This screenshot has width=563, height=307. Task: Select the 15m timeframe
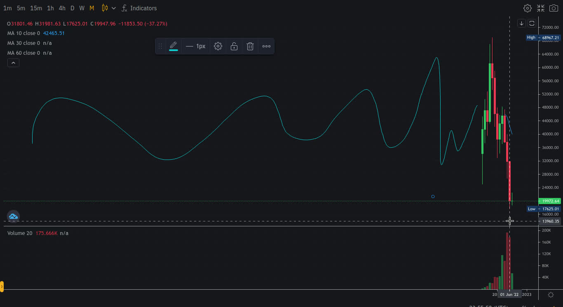(36, 8)
